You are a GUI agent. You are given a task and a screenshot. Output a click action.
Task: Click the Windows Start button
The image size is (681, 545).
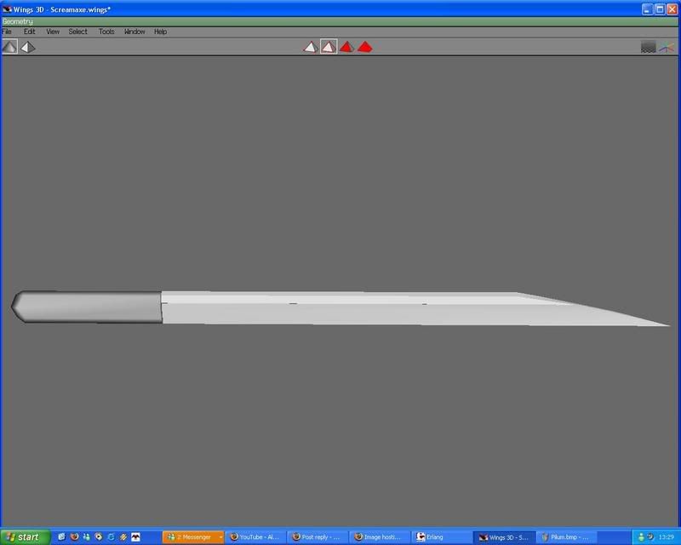click(x=24, y=536)
